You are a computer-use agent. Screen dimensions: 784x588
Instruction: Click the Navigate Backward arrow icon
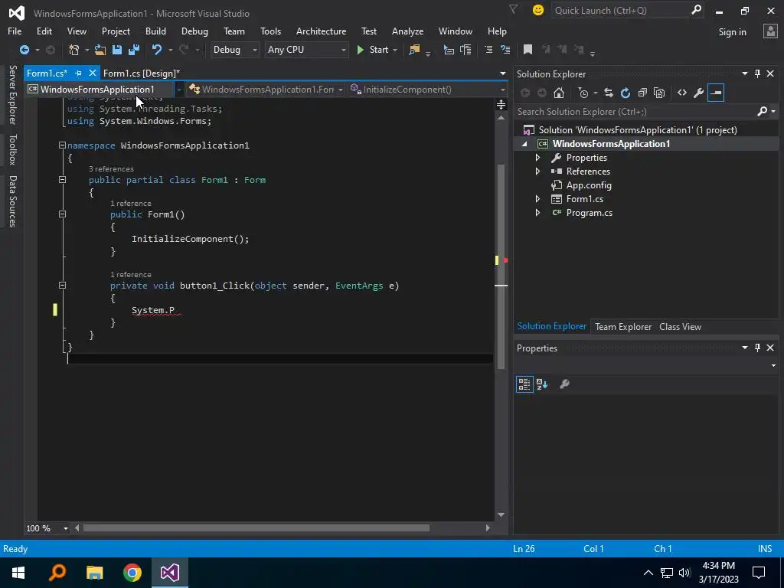(x=24, y=50)
